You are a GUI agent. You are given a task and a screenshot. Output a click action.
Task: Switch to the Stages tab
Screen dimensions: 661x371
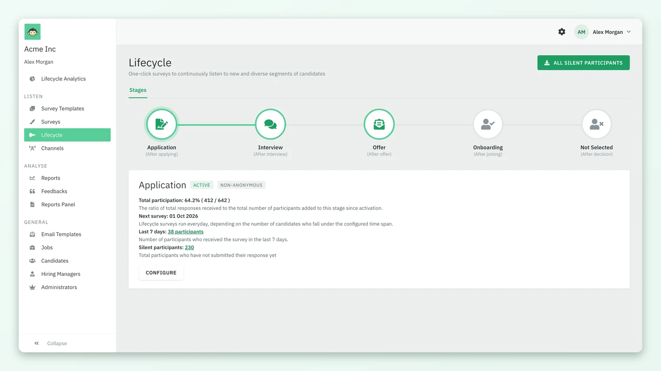pyautogui.click(x=138, y=90)
